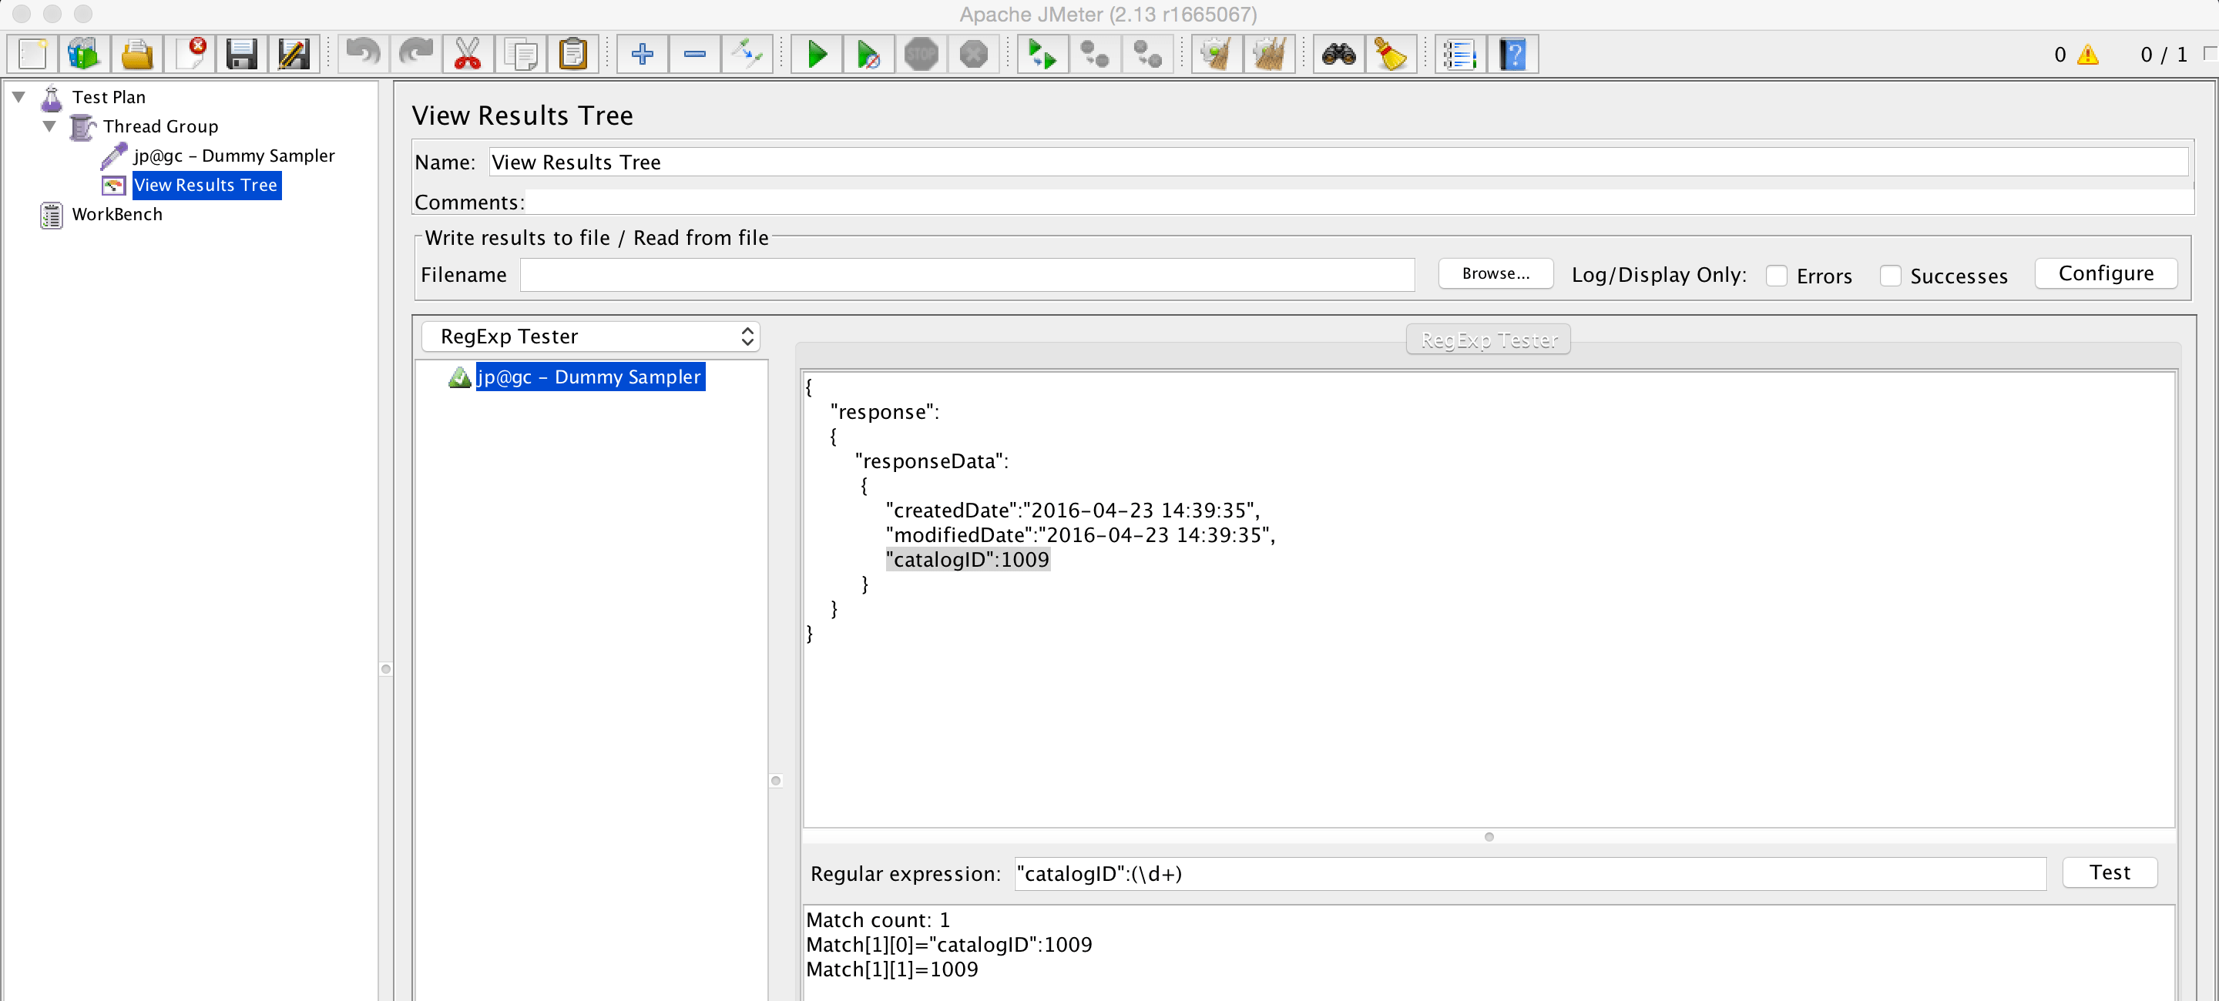Screen dimensions: 2219x1001
Task: Open the RegExp Tester view dropdown
Action: [x=591, y=336]
